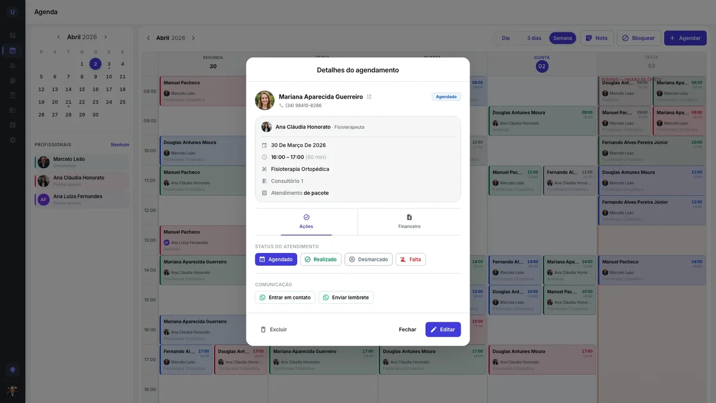Click Segunda 30 day header
This screenshot has width=716, height=403.
pos(213,63)
